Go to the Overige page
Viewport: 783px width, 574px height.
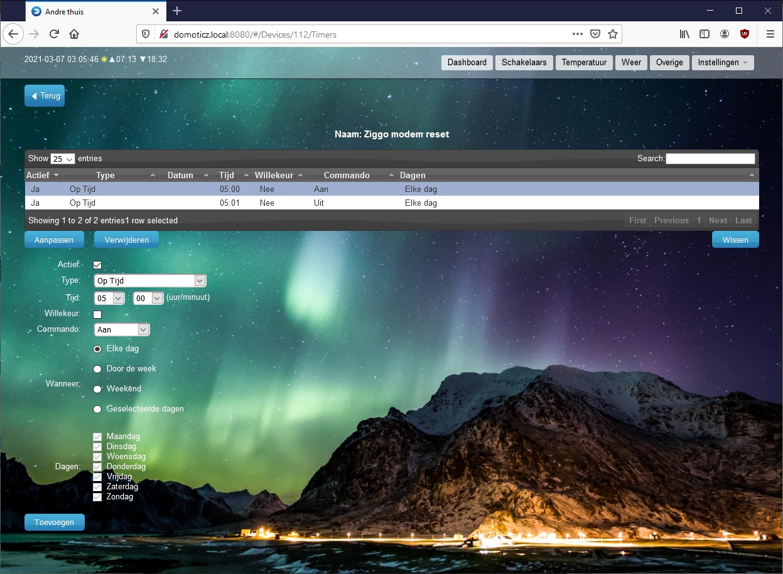pos(669,63)
